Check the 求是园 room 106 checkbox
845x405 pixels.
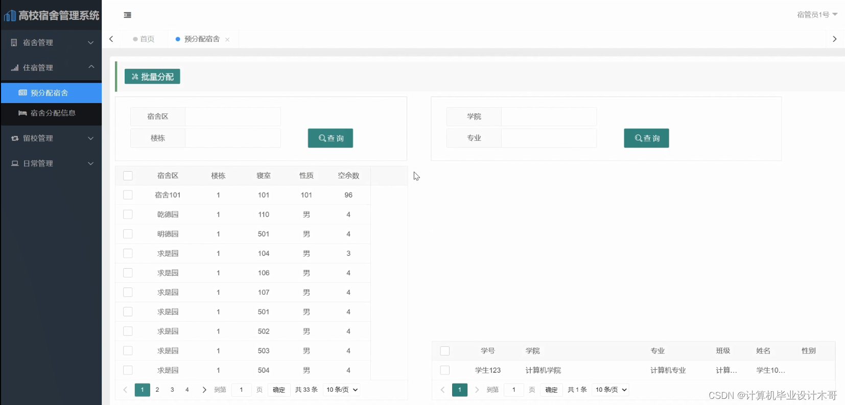(x=128, y=273)
